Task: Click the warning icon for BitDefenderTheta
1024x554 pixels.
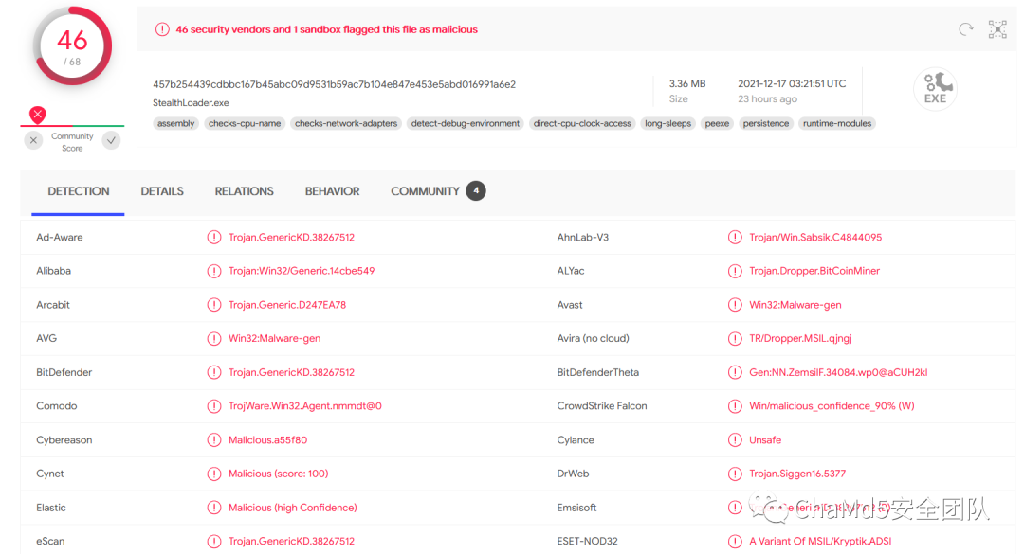Action: point(735,372)
